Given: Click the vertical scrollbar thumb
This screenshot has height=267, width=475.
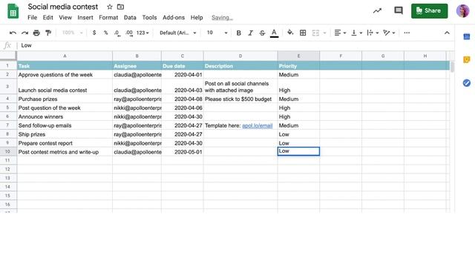Looking at the screenshot, I should click(452, 67).
